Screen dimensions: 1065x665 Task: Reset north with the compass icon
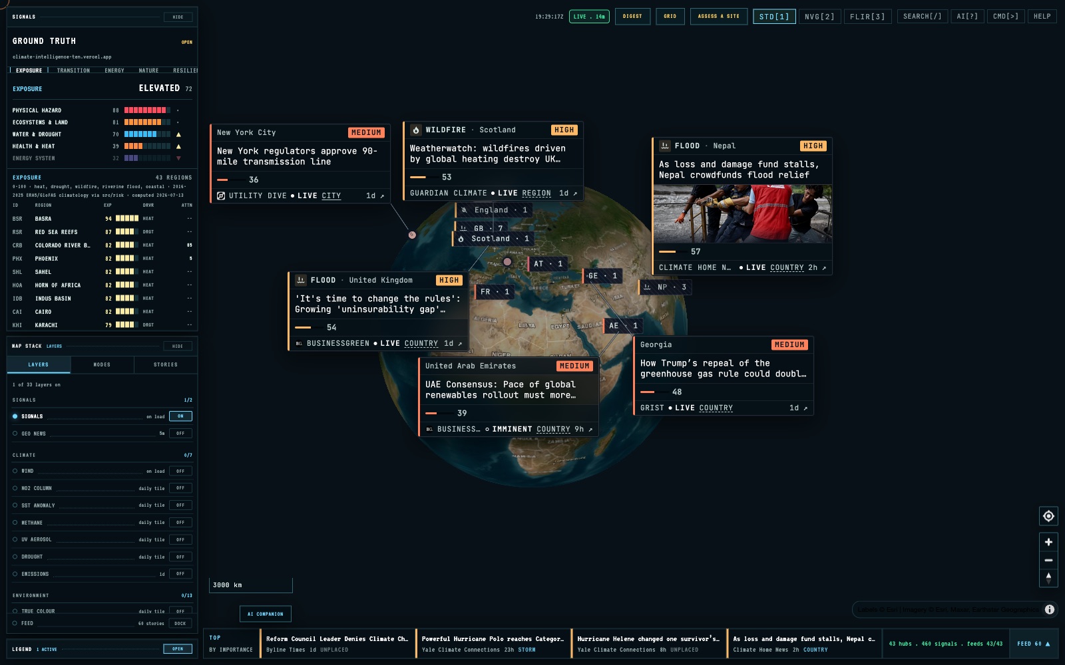click(x=1048, y=578)
